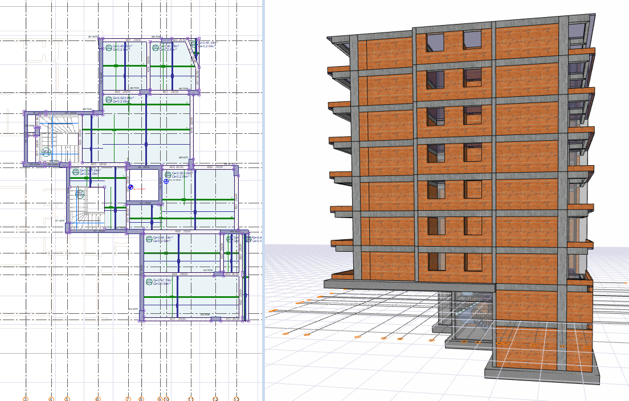Select the white shaft opening in the plan
This screenshot has height=401, width=629.
(x=144, y=185)
